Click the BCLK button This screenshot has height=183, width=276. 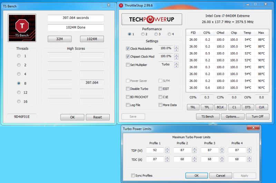click(x=220, y=107)
